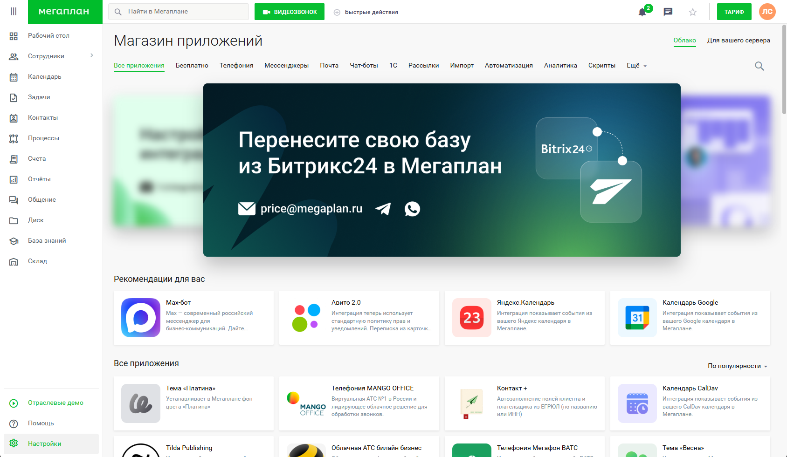Select the Импорт tab
Viewport: 787px width, 457px height.
pyautogui.click(x=462, y=66)
